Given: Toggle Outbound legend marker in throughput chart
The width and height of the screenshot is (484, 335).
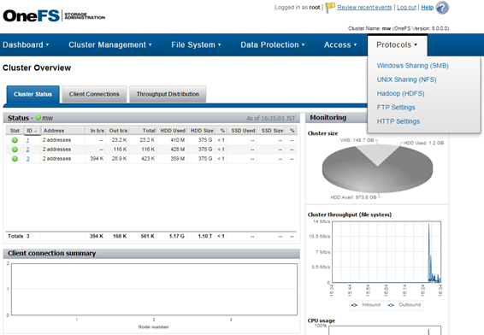Looking at the screenshot, I should pyautogui.click(x=391, y=305).
